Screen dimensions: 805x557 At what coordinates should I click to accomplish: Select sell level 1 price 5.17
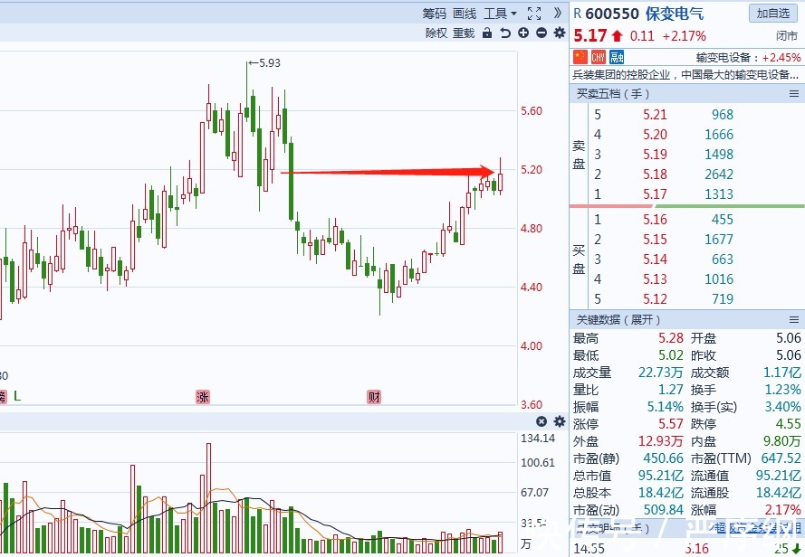tap(655, 194)
